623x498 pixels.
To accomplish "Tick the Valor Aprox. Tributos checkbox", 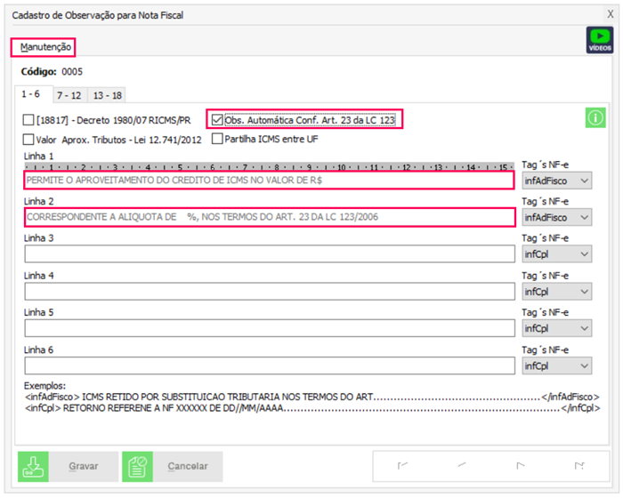I will click(x=28, y=140).
